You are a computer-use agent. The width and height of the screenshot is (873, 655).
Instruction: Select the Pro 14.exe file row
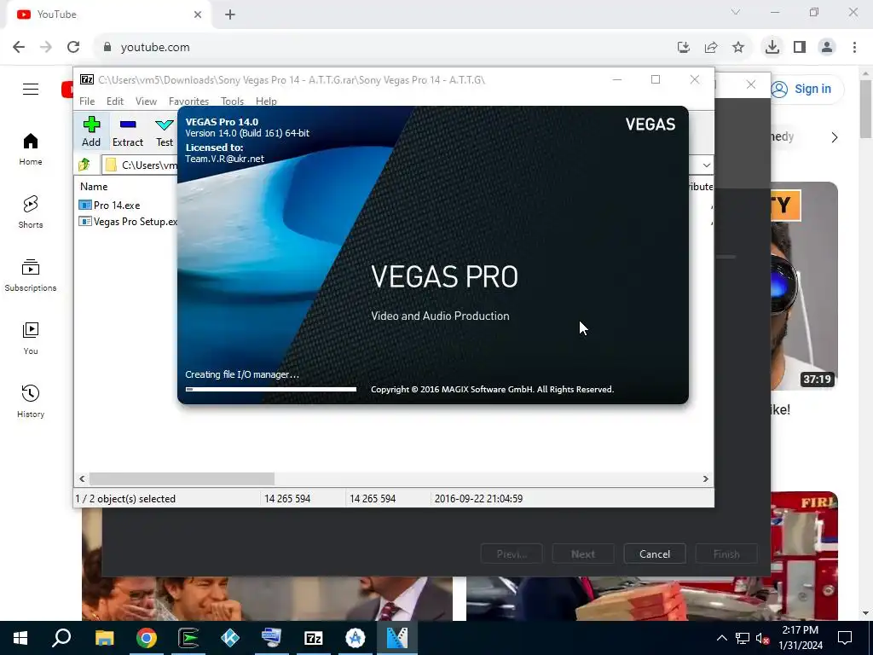point(110,205)
